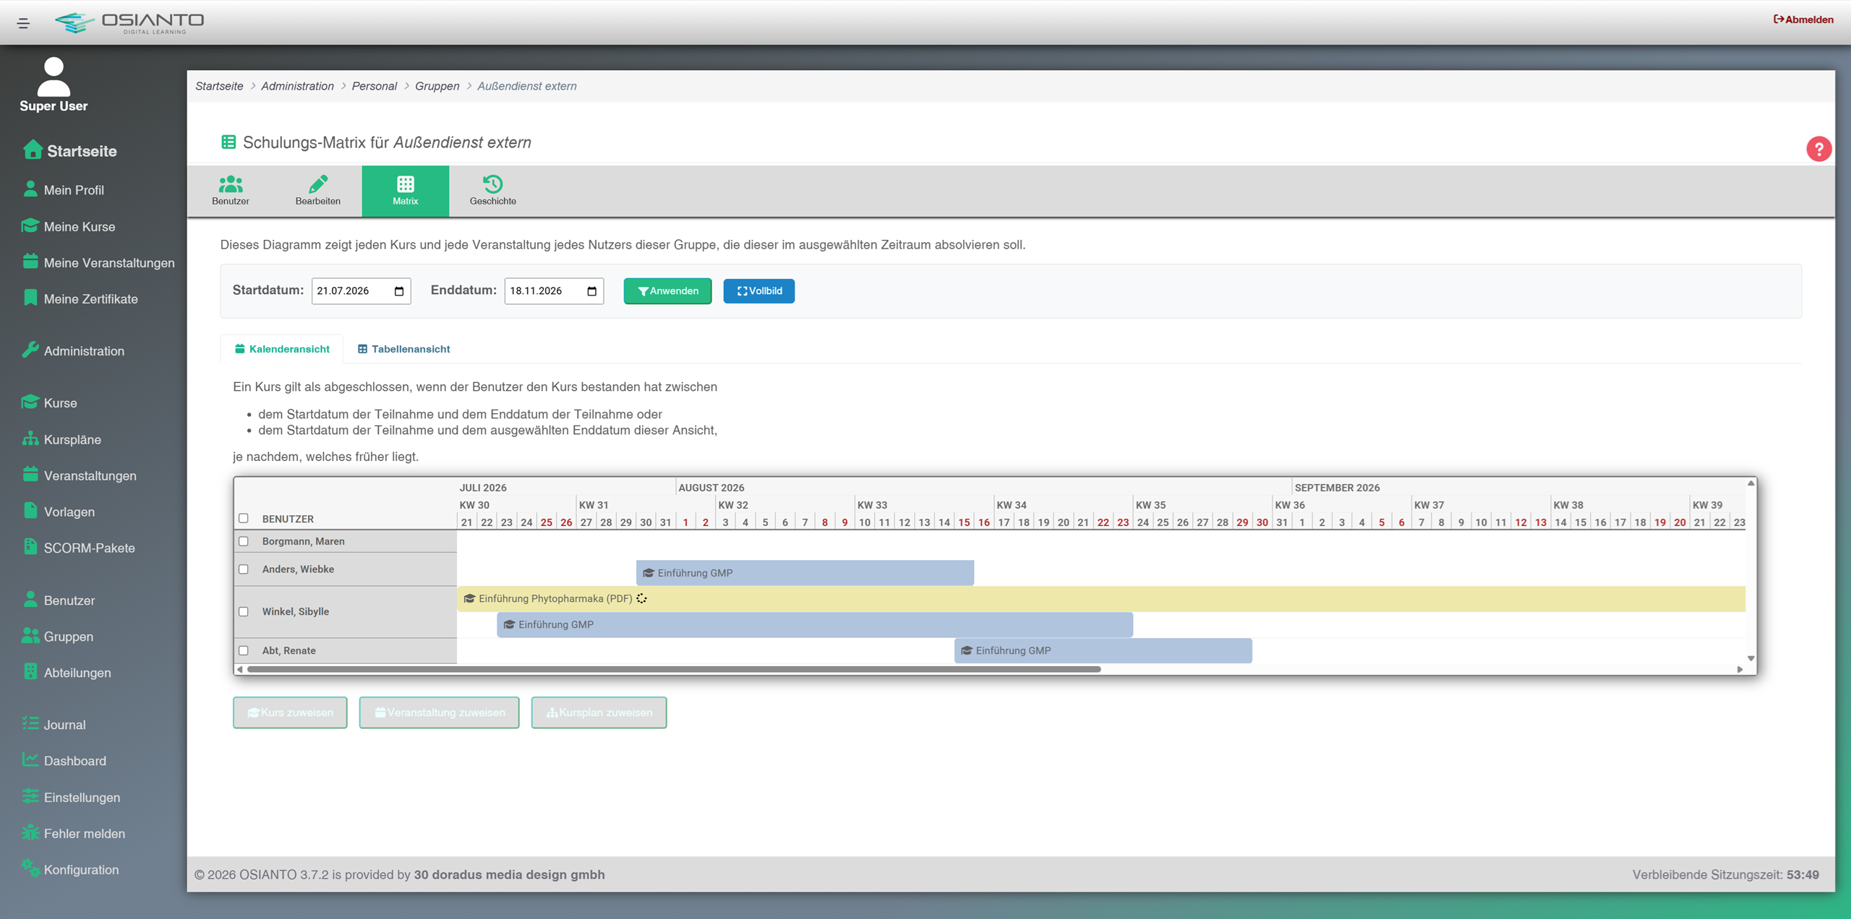Open Einführung GMP bar for Anders, Wiebke
1851x919 pixels.
[x=805, y=573]
